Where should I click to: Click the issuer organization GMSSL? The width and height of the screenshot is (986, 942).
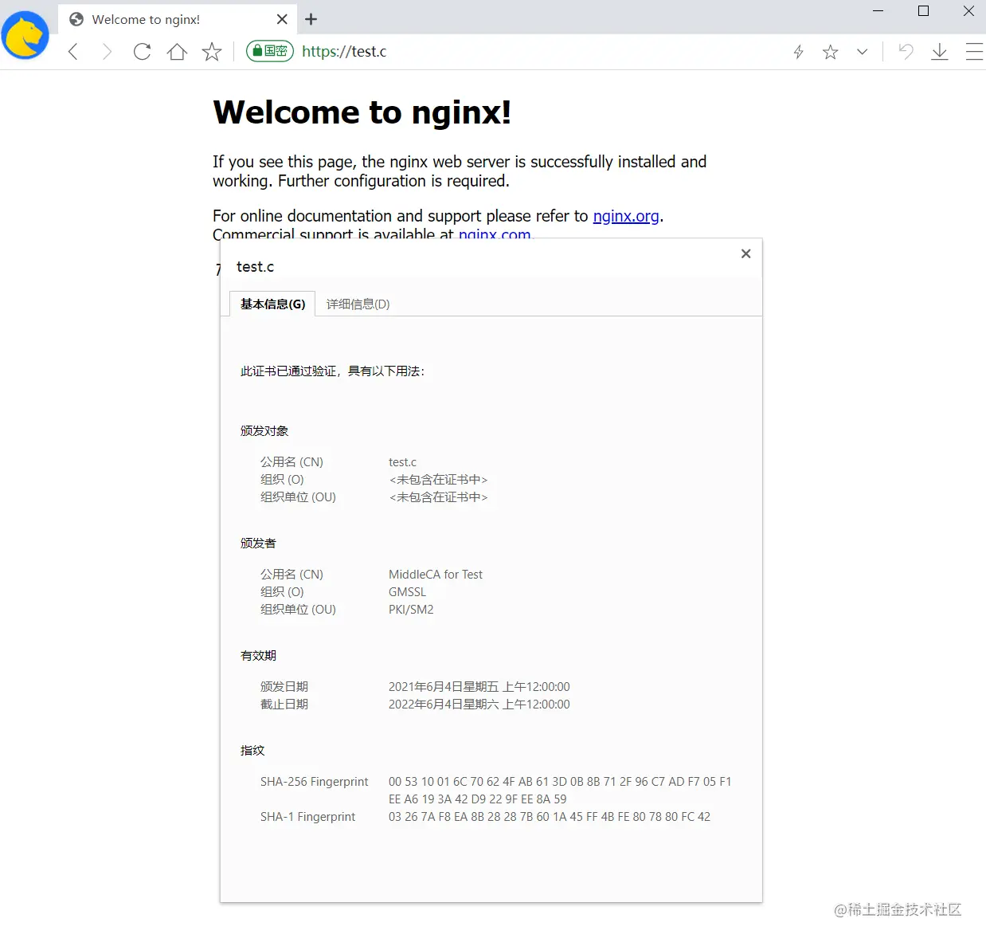[407, 592]
